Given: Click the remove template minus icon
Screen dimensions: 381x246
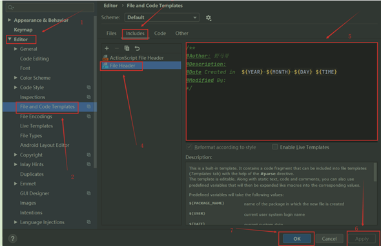Looking at the screenshot, I should coord(117,48).
